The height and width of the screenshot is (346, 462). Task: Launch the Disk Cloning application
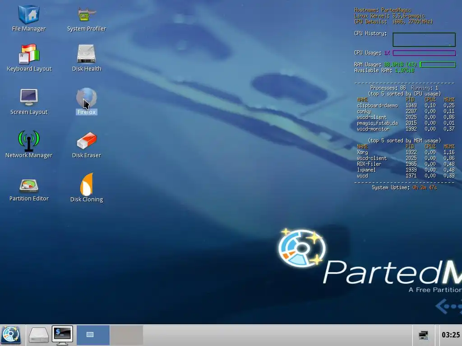[86, 188]
